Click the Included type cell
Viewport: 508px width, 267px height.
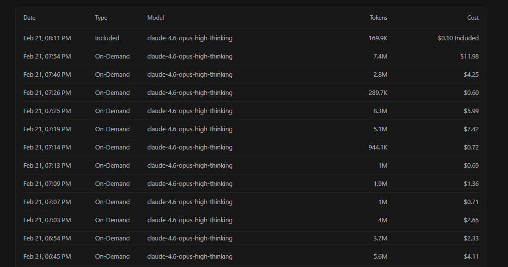click(x=107, y=38)
